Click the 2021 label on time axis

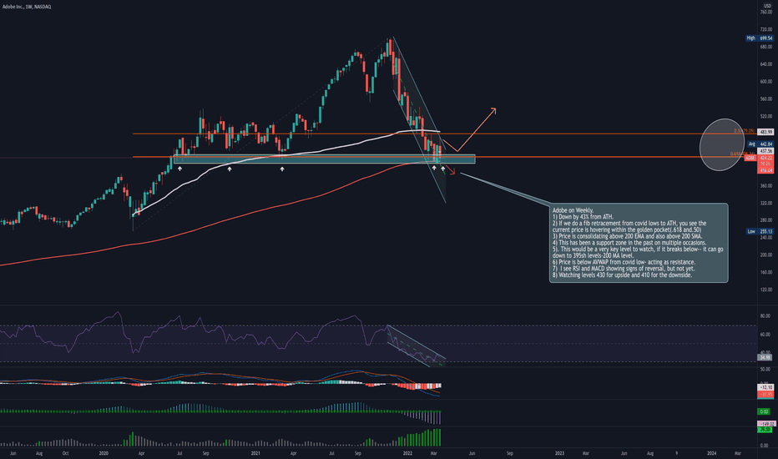[x=255, y=453]
